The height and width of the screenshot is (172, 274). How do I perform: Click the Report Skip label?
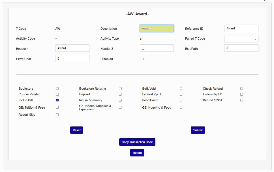click(27, 115)
